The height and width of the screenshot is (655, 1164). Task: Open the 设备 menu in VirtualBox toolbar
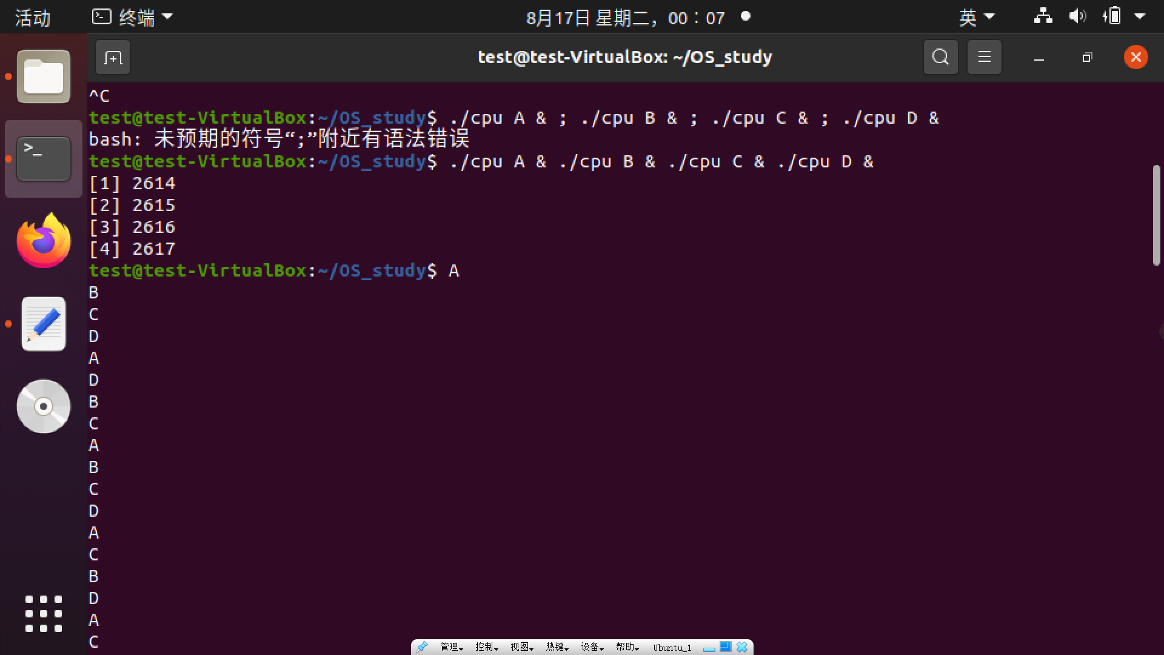(x=592, y=647)
